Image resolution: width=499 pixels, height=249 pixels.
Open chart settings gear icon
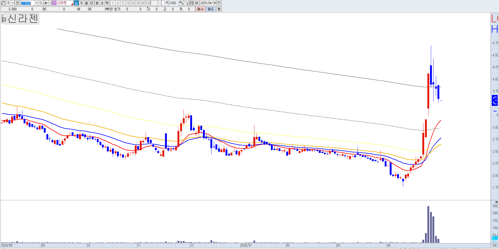coord(197,3)
